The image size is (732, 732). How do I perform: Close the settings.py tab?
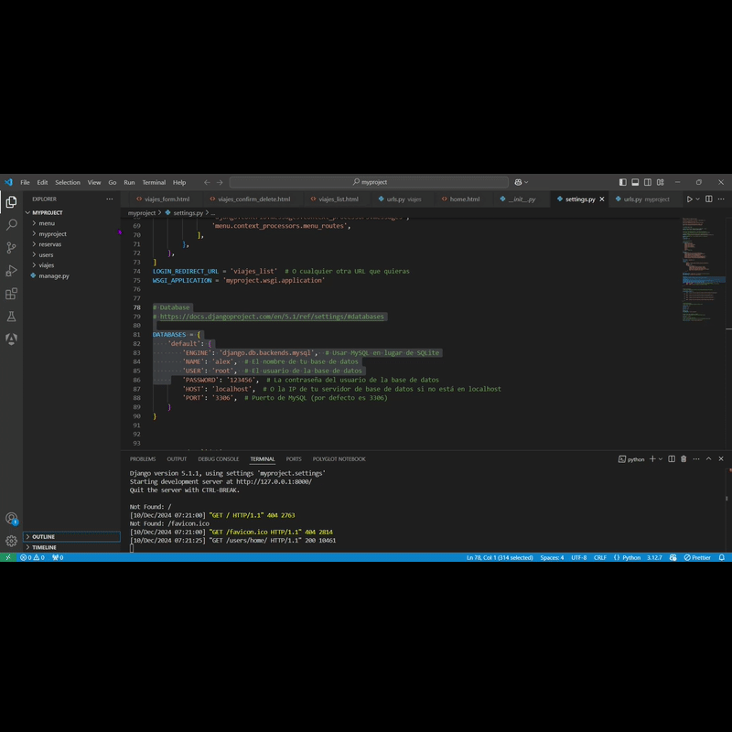602,199
